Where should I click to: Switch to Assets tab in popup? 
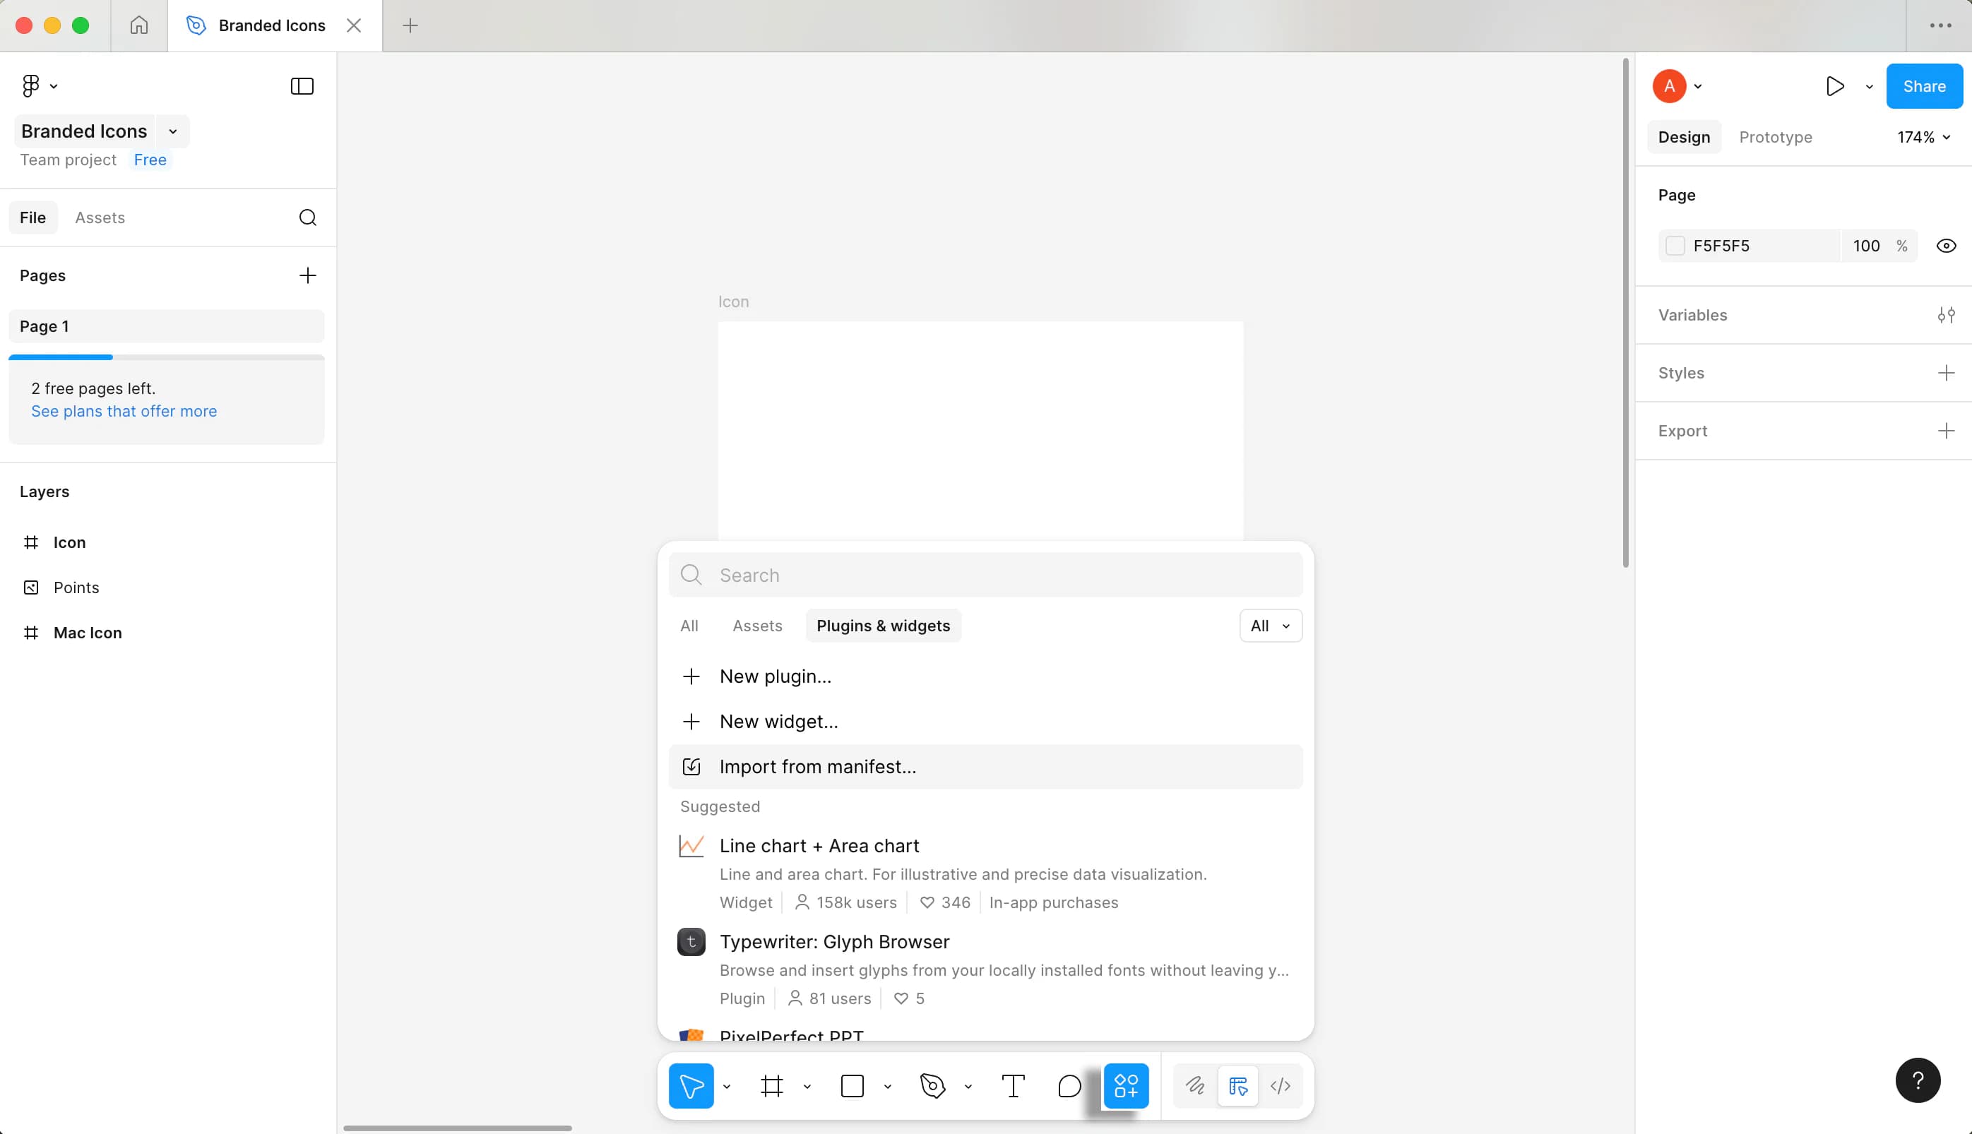[x=757, y=626]
